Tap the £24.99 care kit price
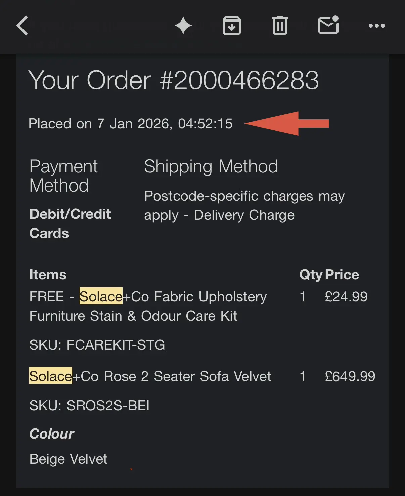405x496 pixels. [x=346, y=297]
